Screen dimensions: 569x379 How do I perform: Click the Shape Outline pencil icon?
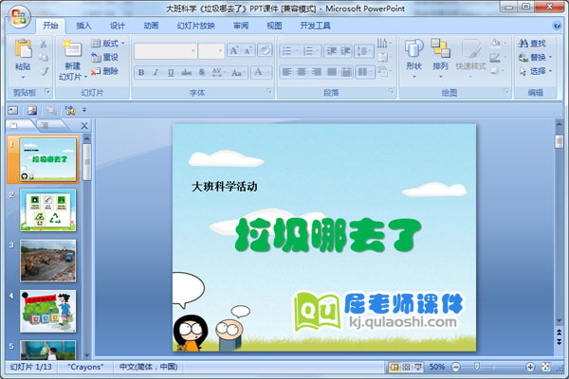tap(495, 57)
